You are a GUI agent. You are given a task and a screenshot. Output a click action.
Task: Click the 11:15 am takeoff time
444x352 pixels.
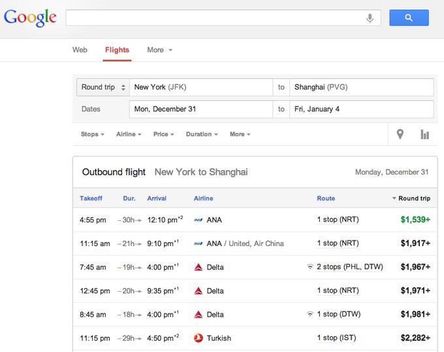point(95,243)
